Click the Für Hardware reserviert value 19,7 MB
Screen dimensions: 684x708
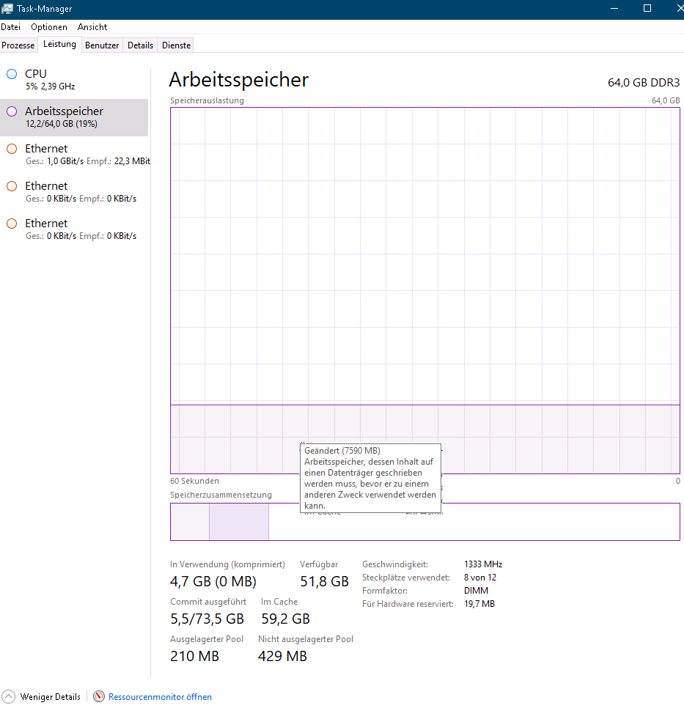479,604
